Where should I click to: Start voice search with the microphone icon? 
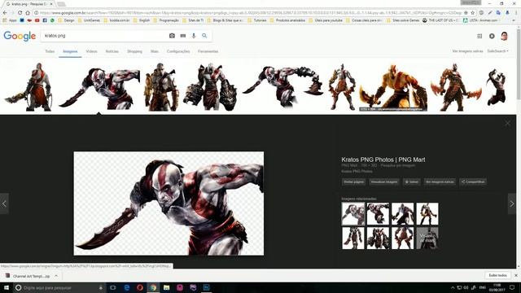click(194, 36)
